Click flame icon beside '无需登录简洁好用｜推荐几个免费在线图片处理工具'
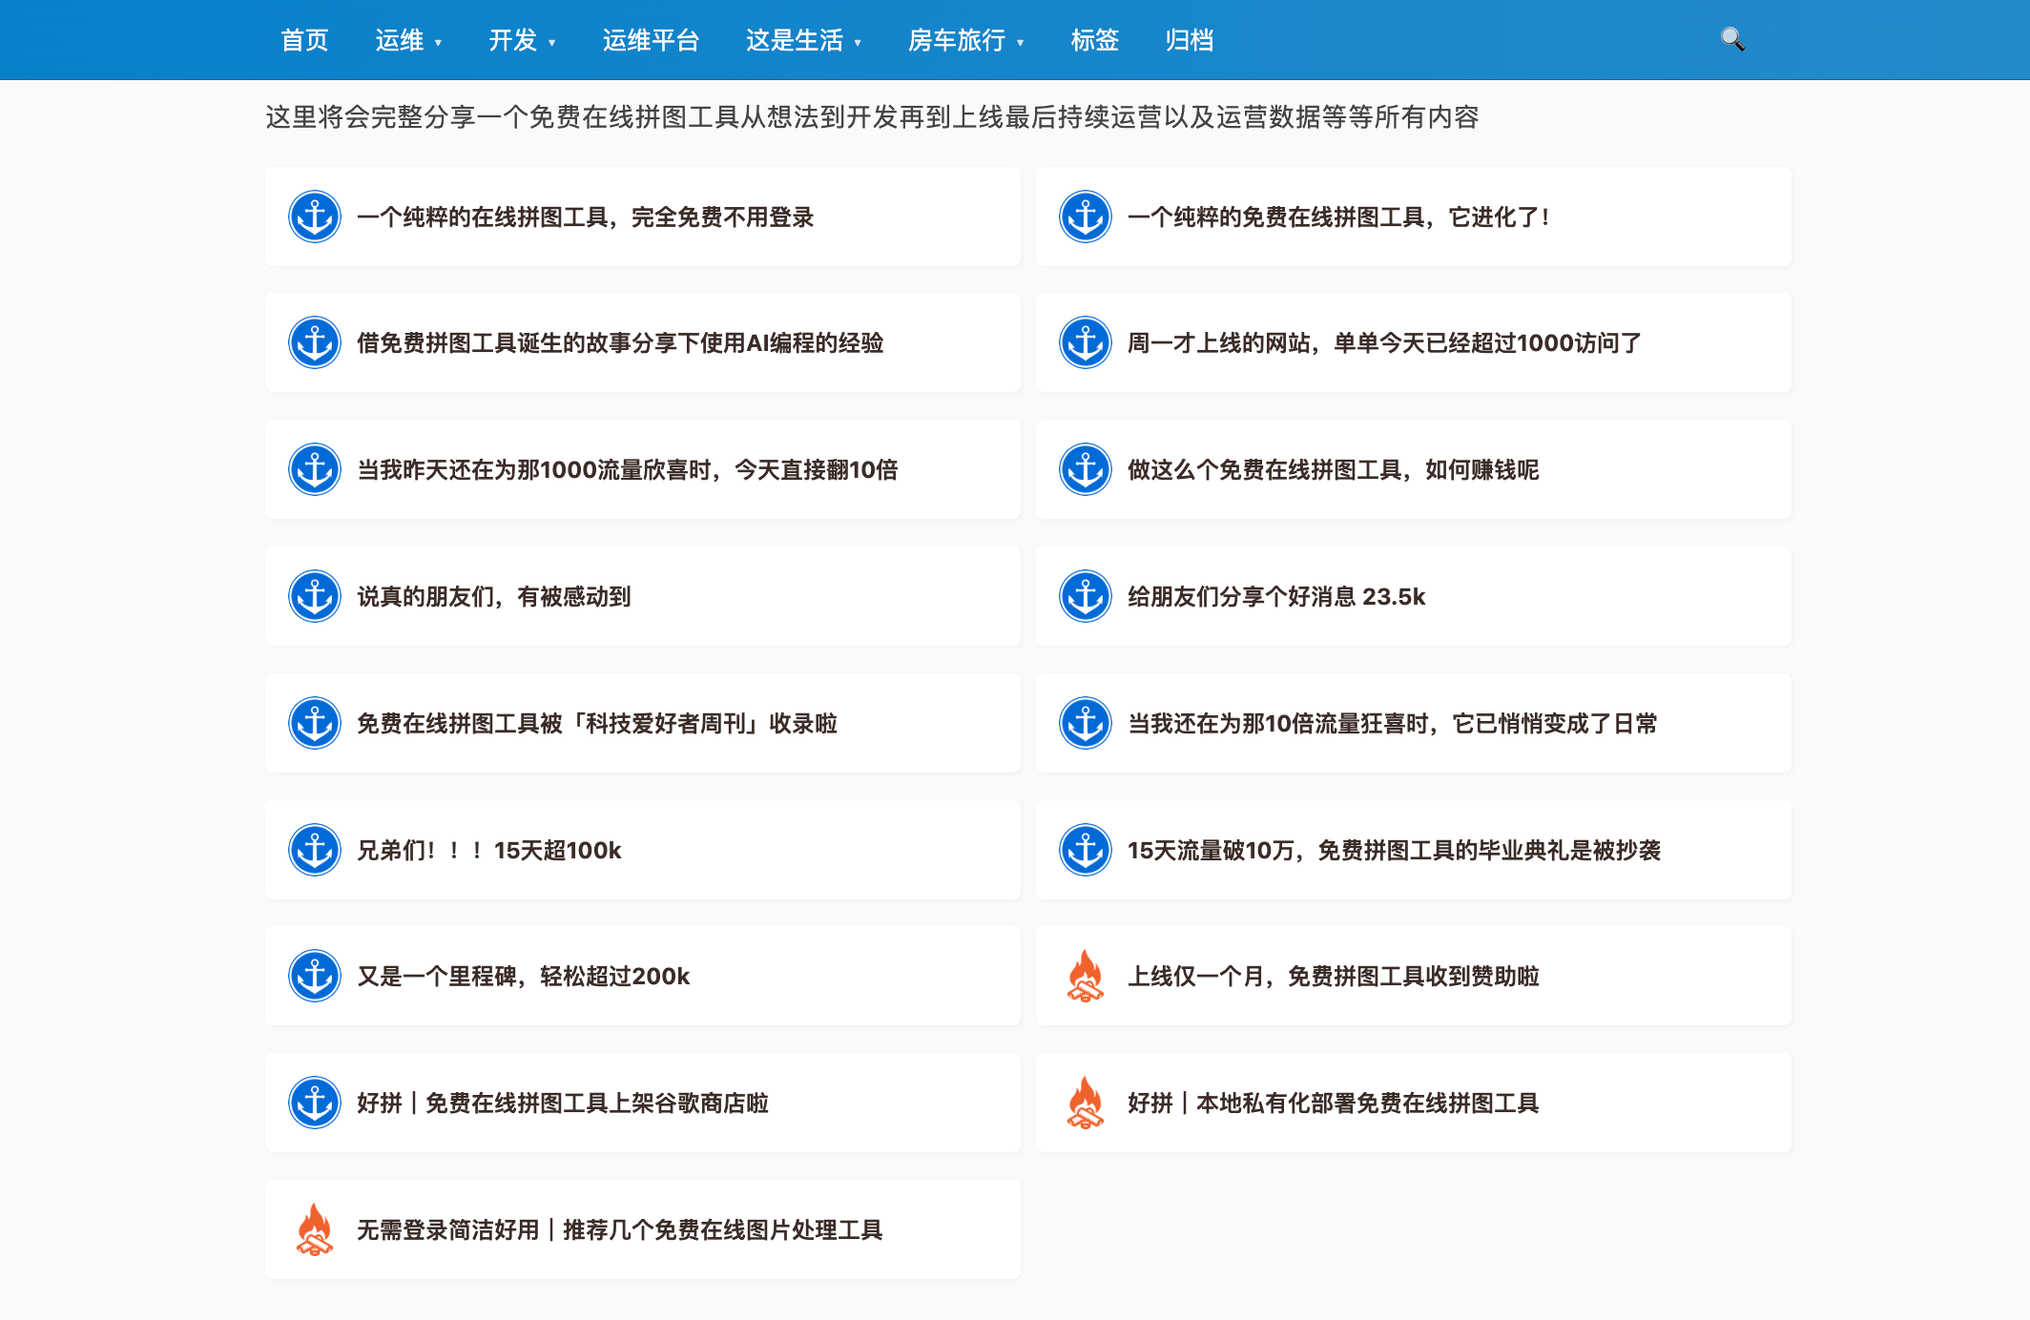2030x1320 pixels. 315,1229
